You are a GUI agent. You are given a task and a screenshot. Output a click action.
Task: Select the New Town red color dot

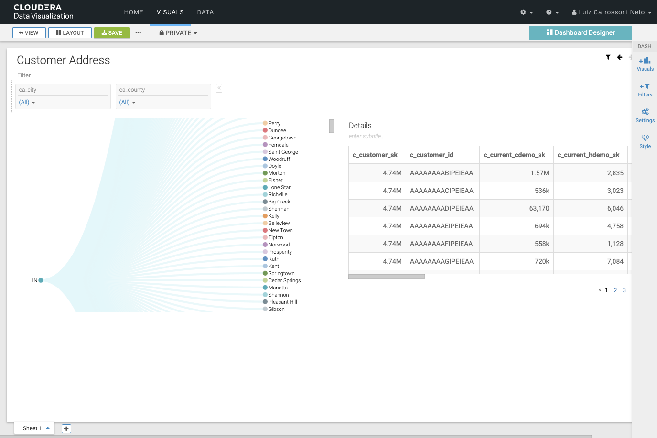(264, 230)
